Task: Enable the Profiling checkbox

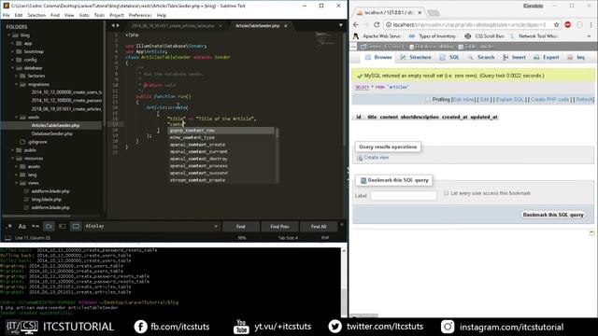Action: pos(428,100)
